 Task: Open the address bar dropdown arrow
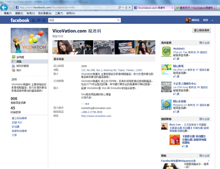[x=123, y=8]
